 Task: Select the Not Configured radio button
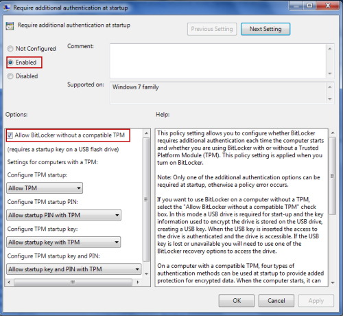(x=10, y=49)
